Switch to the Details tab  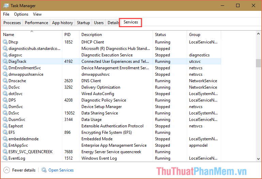click(113, 23)
